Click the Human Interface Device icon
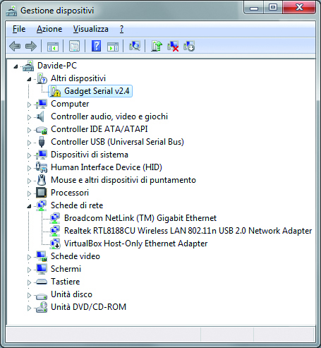 coord(42,167)
